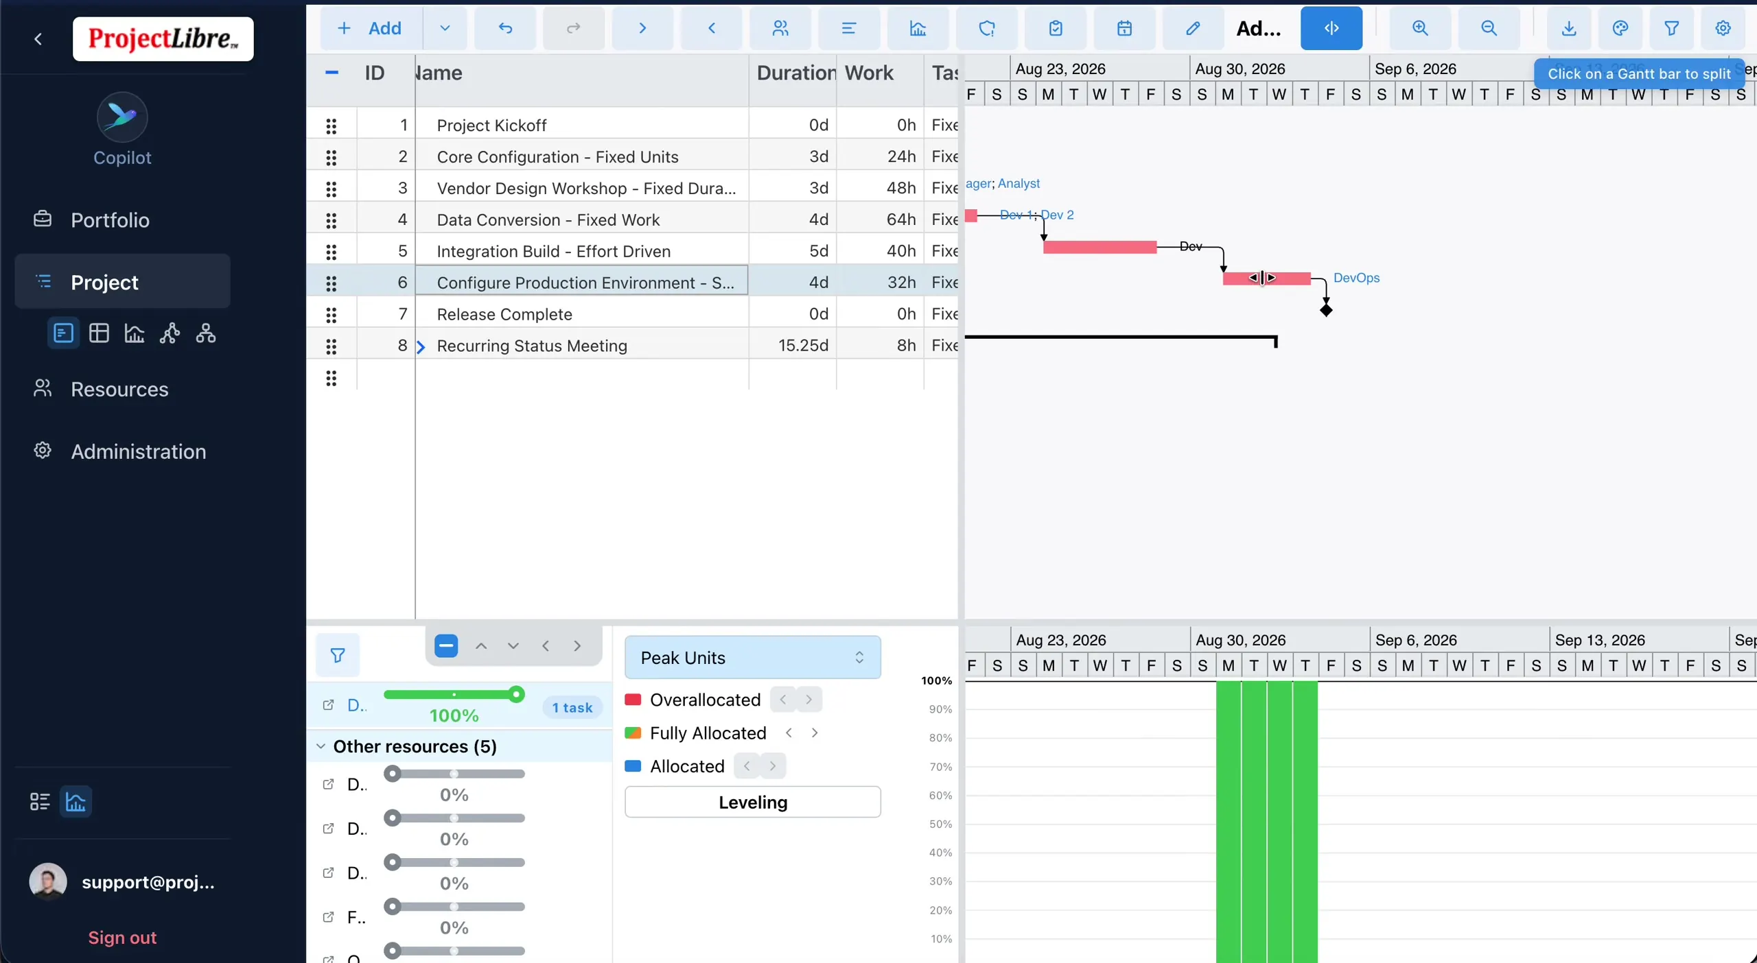Click the pencil edit toolbar icon
The height and width of the screenshot is (963, 1757).
click(1193, 28)
